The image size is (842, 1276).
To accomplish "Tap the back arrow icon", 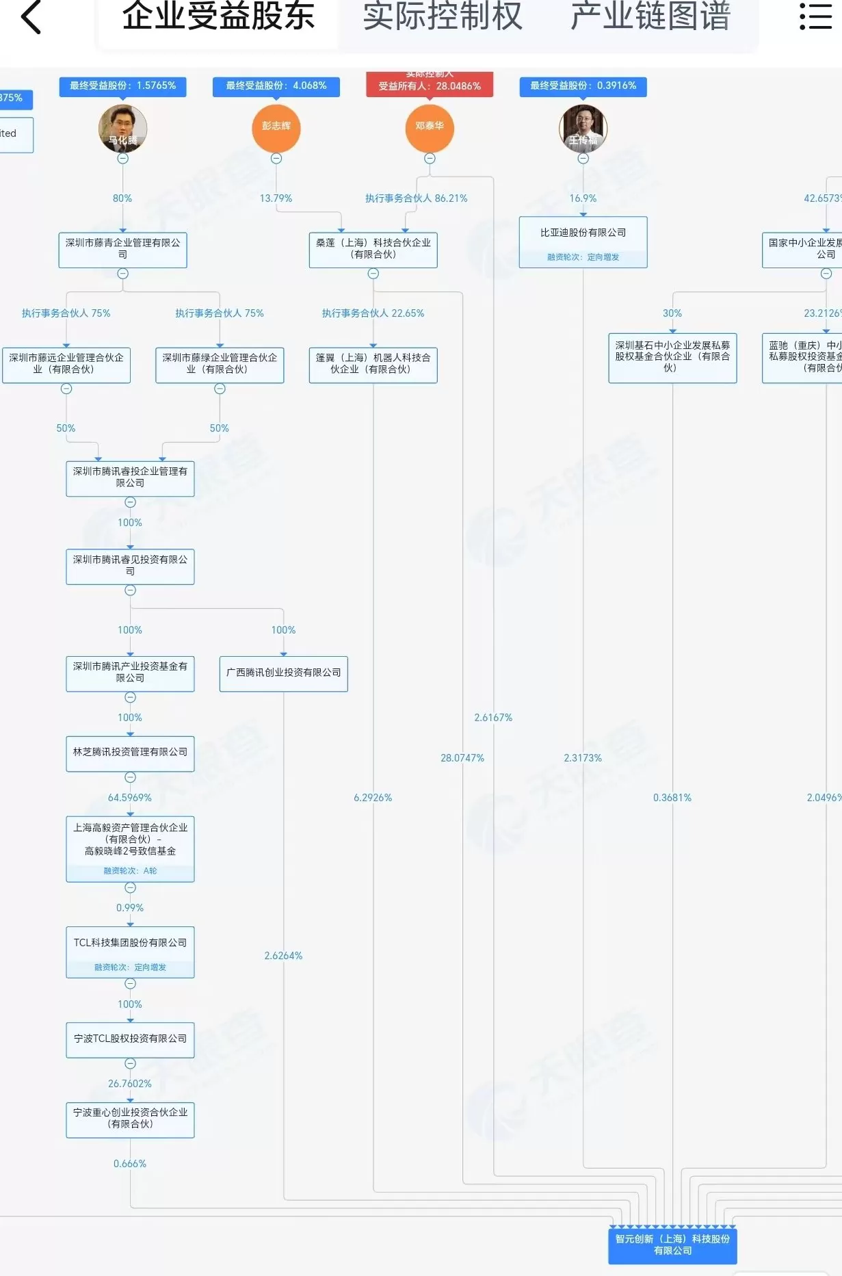I will coord(31,17).
